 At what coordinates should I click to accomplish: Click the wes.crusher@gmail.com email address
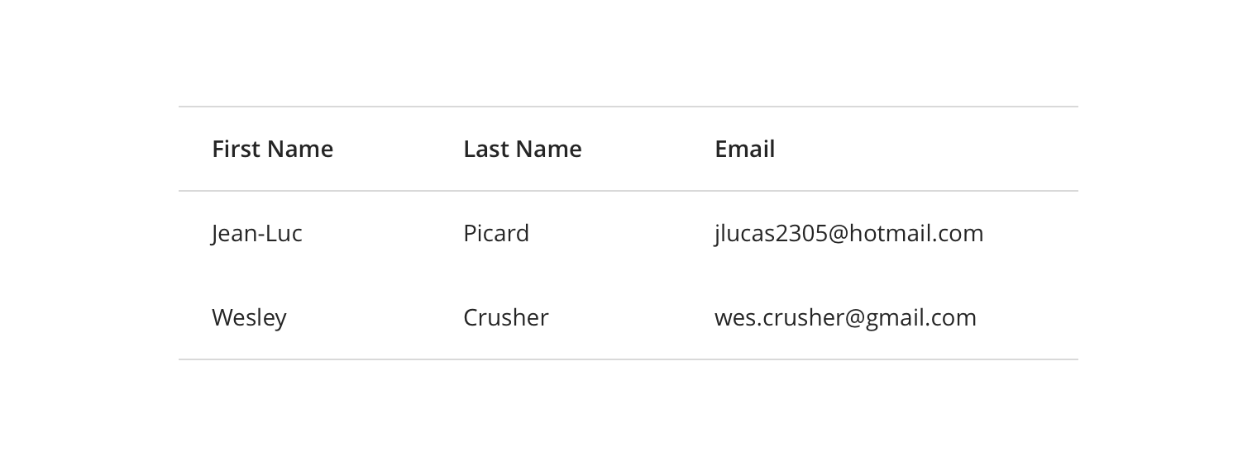[845, 317]
